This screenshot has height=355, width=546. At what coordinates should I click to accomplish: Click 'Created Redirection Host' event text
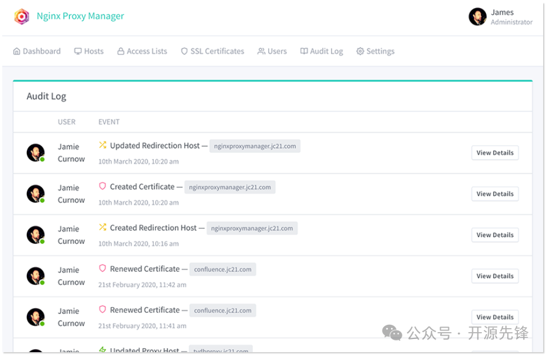pyautogui.click(x=153, y=228)
